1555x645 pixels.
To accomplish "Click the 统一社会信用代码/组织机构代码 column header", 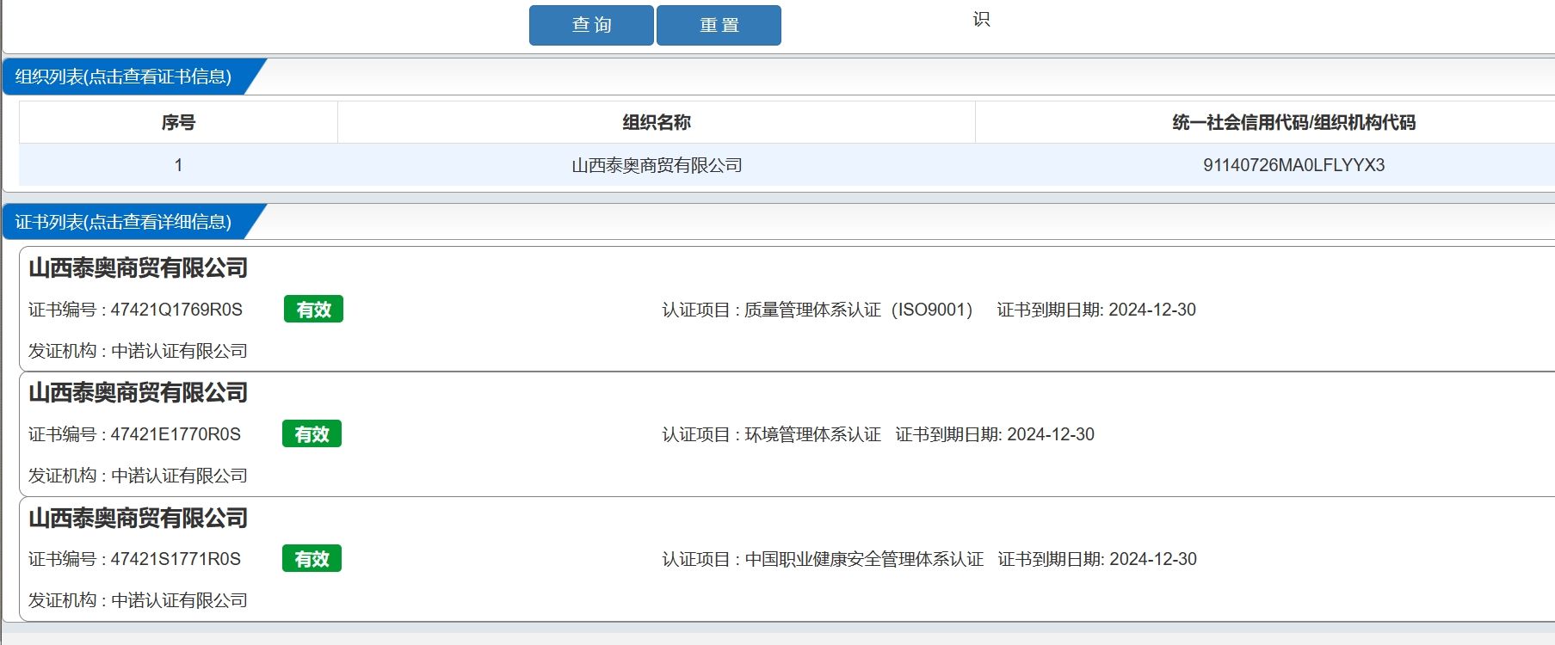I will coord(1293,122).
